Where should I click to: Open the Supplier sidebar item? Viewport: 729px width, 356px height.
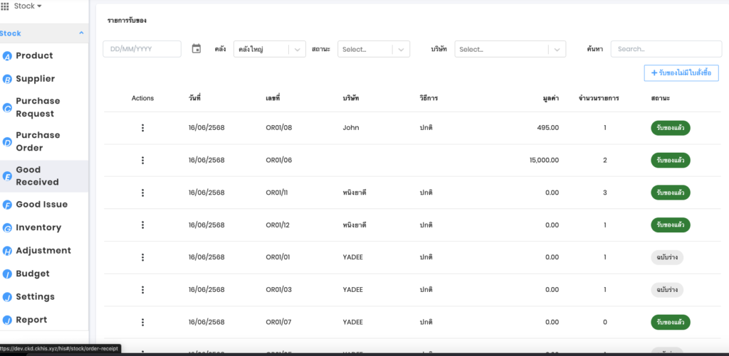tap(35, 79)
